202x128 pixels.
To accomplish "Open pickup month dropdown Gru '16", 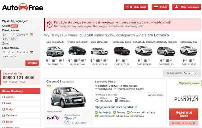I will click(x=22, y=35).
